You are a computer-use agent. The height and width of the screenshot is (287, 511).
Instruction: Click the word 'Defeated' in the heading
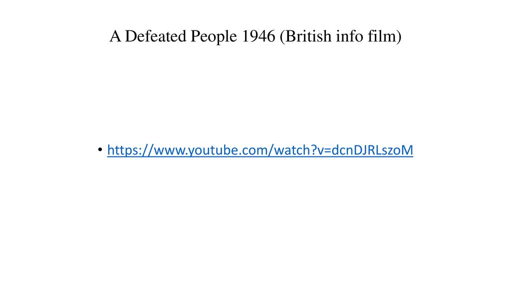point(156,36)
